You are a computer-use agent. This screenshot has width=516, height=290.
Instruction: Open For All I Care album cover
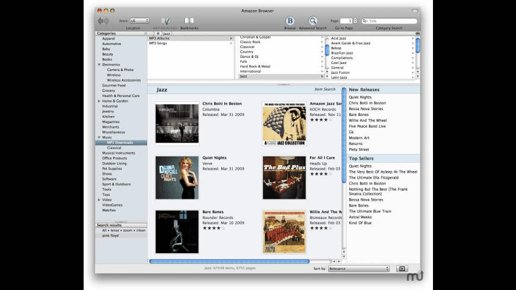284,178
